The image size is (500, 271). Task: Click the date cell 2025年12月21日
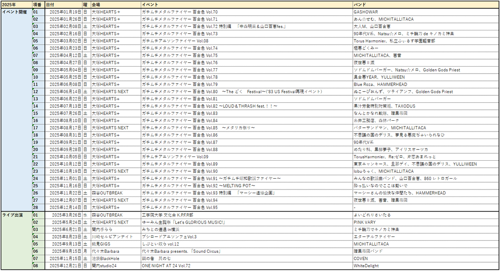pos(63,266)
